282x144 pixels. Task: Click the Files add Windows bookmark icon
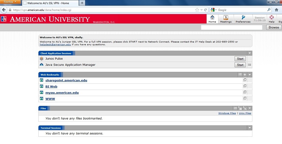[x=240, y=108]
